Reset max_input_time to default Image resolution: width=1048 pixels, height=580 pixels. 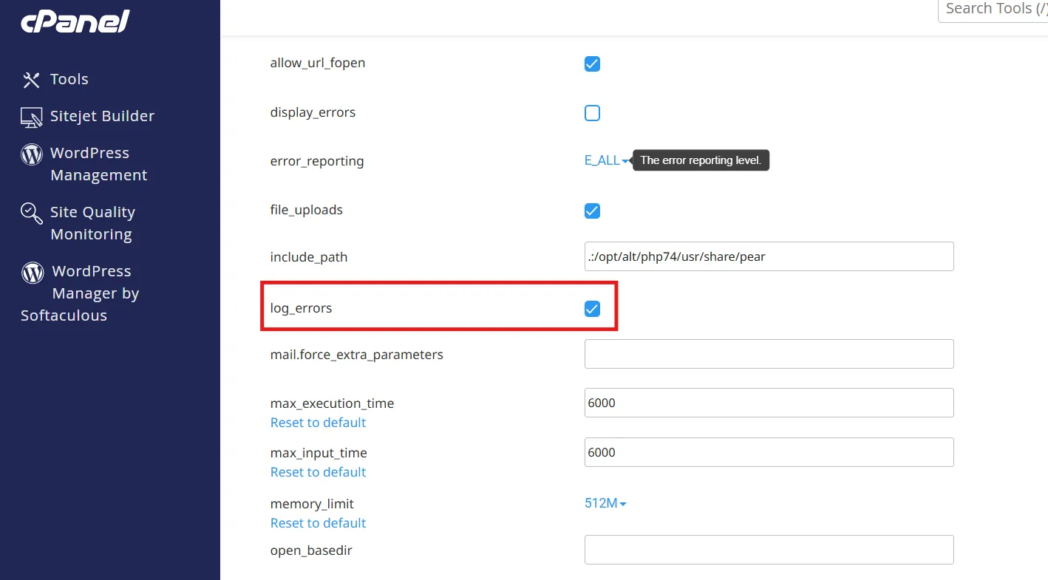[318, 472]
